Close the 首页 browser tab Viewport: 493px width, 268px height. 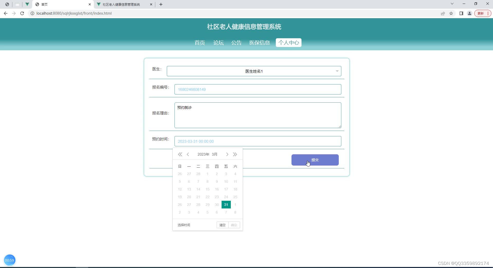[x=90, y=4]
